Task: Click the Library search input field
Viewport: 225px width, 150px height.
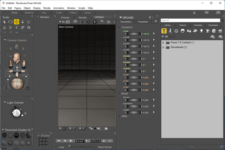Action: point(189,20)
